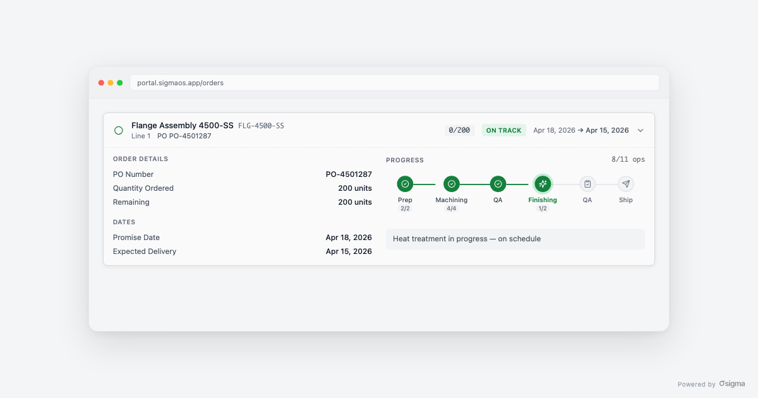Screen dimensions: 758x398
Task: Toggle the Finishing 1/2 progress pill
Action: 543,207
